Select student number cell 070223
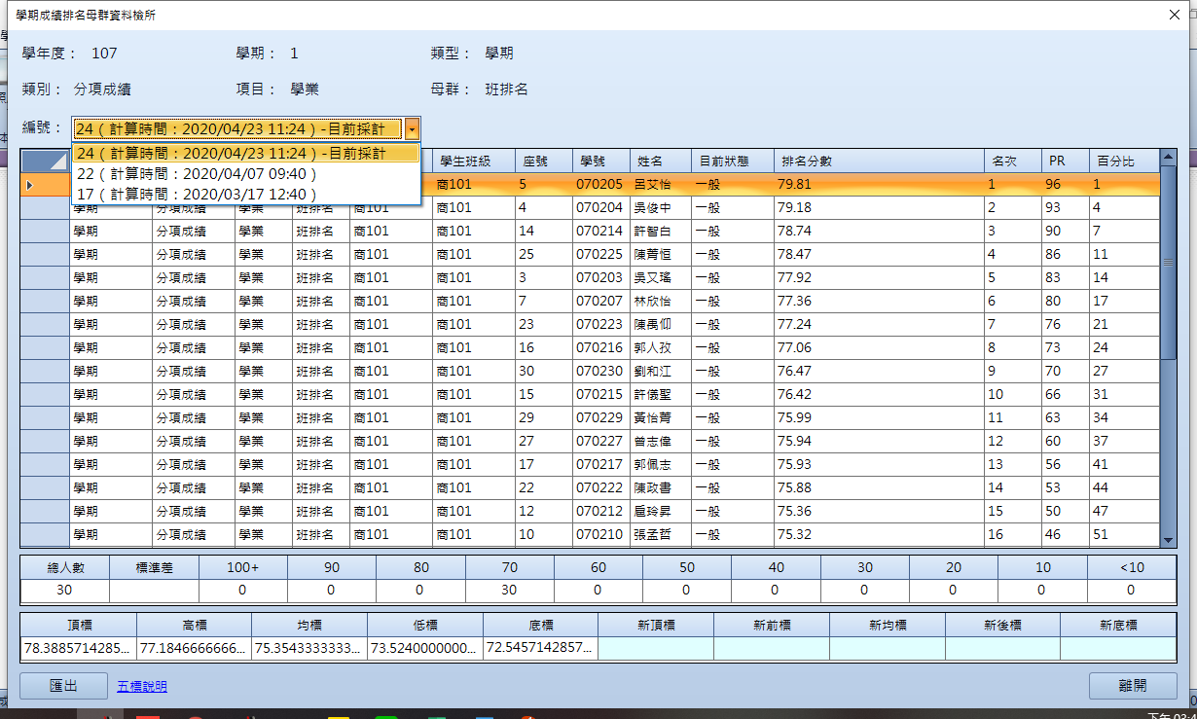This screenshot has width=1197, height=719. point(602,324)
